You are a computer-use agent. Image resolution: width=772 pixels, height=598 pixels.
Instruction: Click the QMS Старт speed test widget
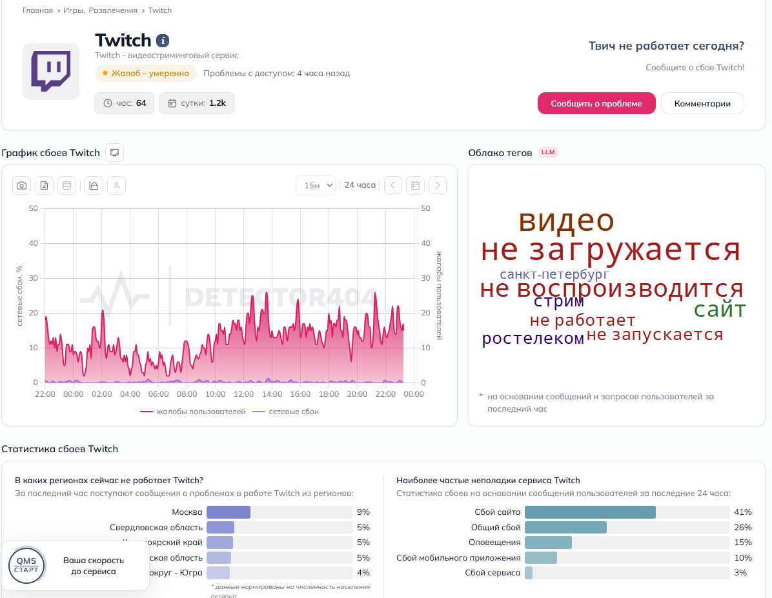pos(76,566)
